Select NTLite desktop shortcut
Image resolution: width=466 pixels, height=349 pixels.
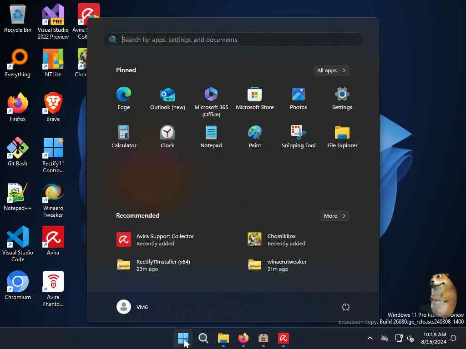pyautogui.click(x=53, y=63)
